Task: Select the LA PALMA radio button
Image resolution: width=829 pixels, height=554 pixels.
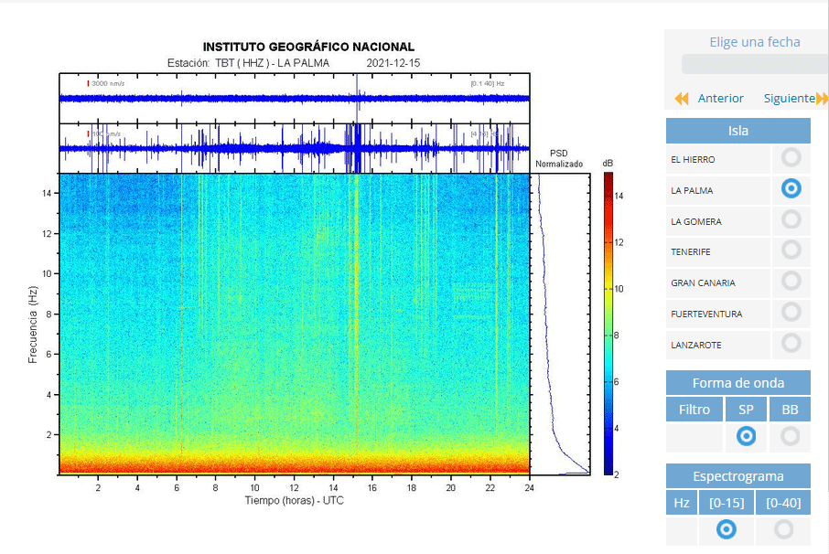Action: [x=791, y=188]
